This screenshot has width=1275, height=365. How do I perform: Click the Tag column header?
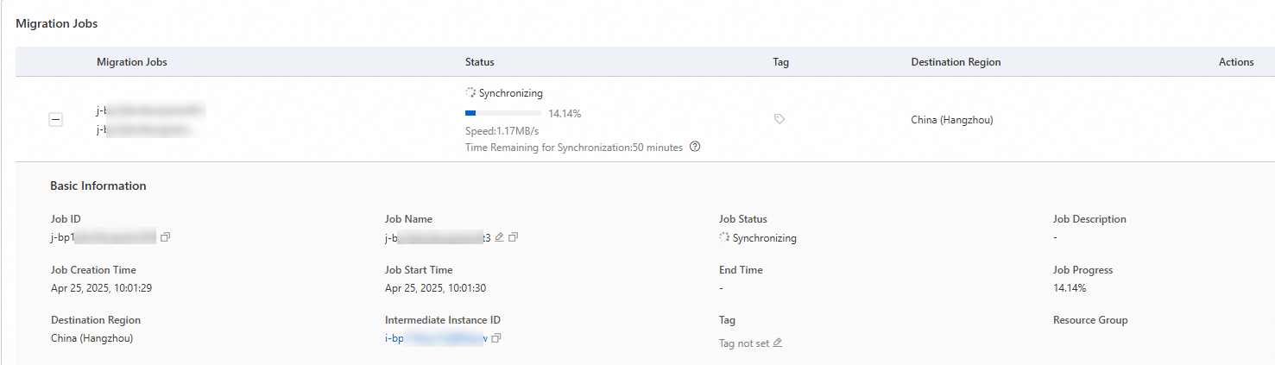click(x=780, y=62)
